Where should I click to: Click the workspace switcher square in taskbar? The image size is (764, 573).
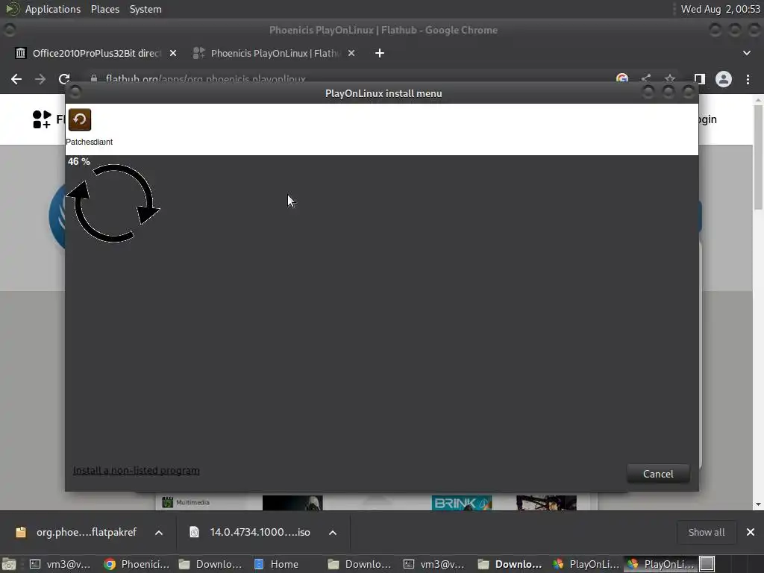[707, 564]
